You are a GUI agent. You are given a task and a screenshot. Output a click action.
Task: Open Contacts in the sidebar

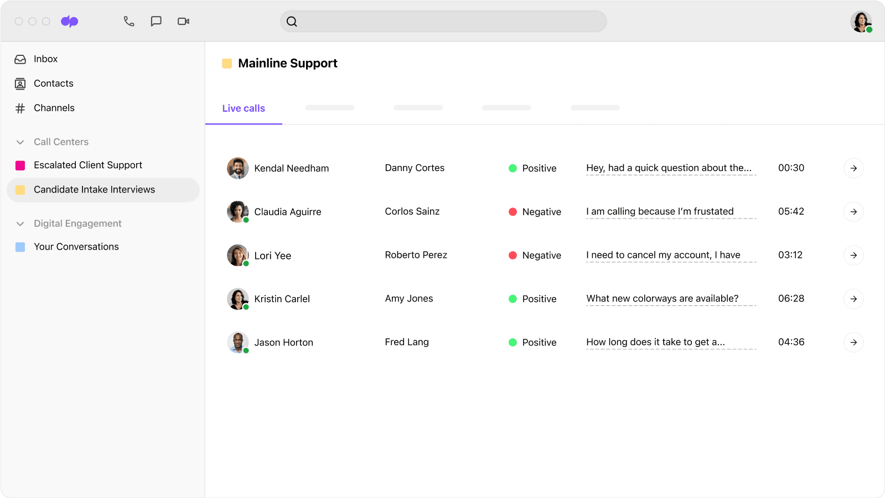53,84
